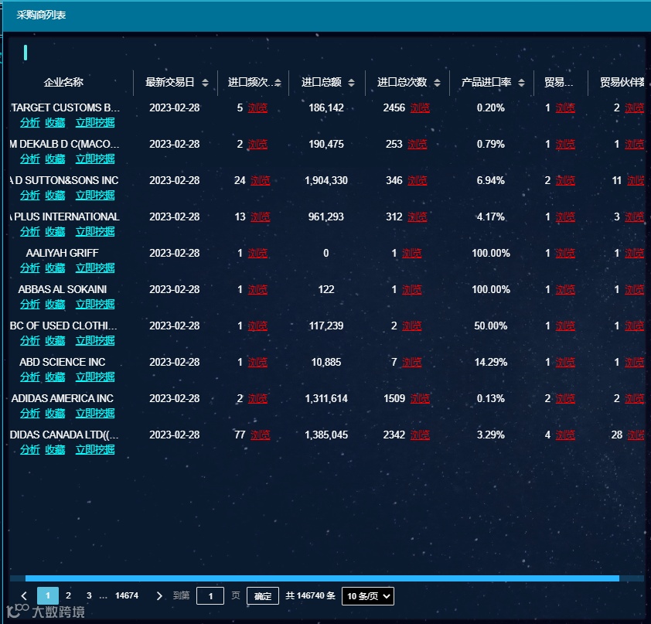Click 分析 for AALIYAH GRIFF row
The height and width of the screenshot is (624, 651).
30,268
